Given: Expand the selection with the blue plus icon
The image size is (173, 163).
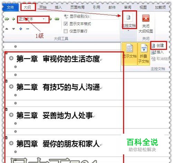Looking at the screenshot, I should pos(21,29).
